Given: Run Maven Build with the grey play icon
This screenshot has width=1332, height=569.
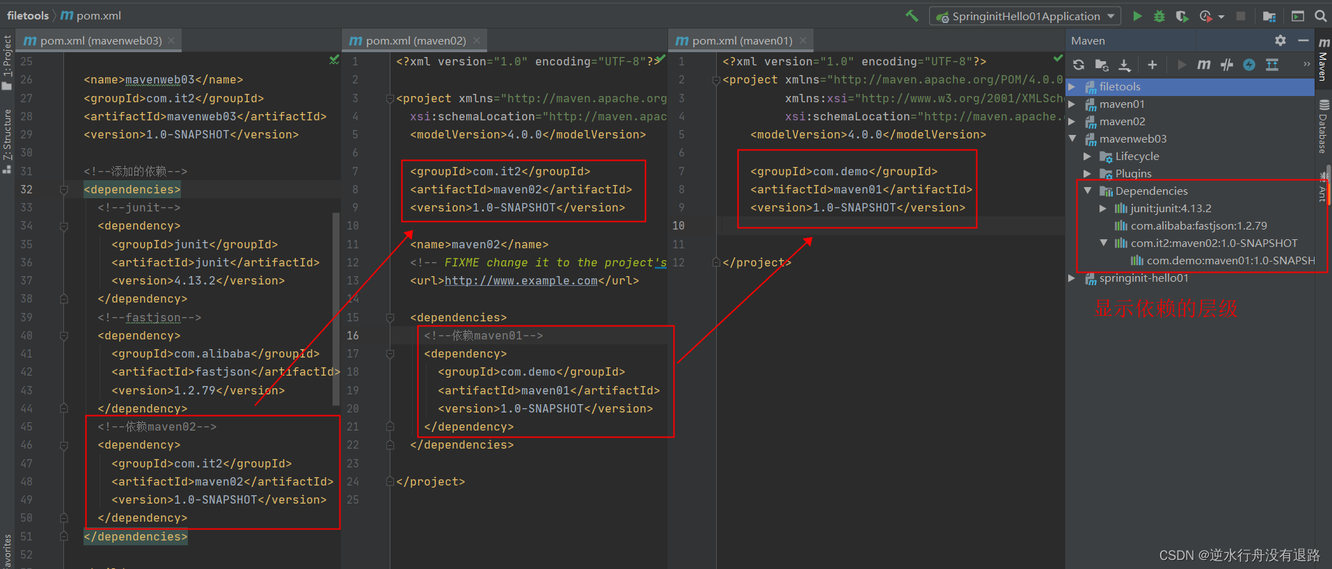Looking at the screenshot, I should pyautogui.click(x=1182, y=65).
